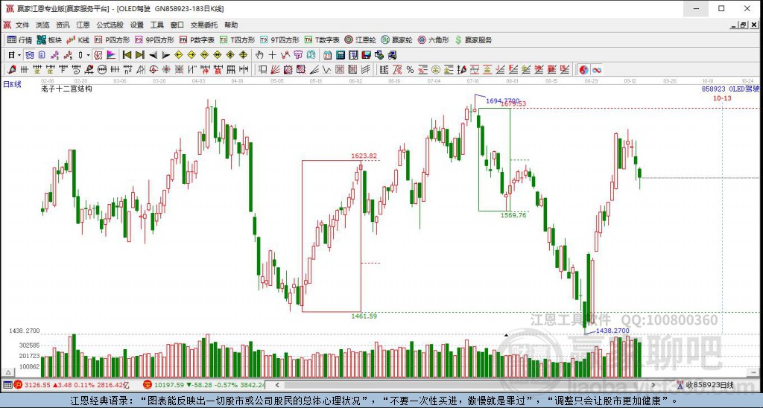Click the horizontal scrollbar left arrow
The height and width of the screenshot is (408, 763).
[x=277, y=385]
